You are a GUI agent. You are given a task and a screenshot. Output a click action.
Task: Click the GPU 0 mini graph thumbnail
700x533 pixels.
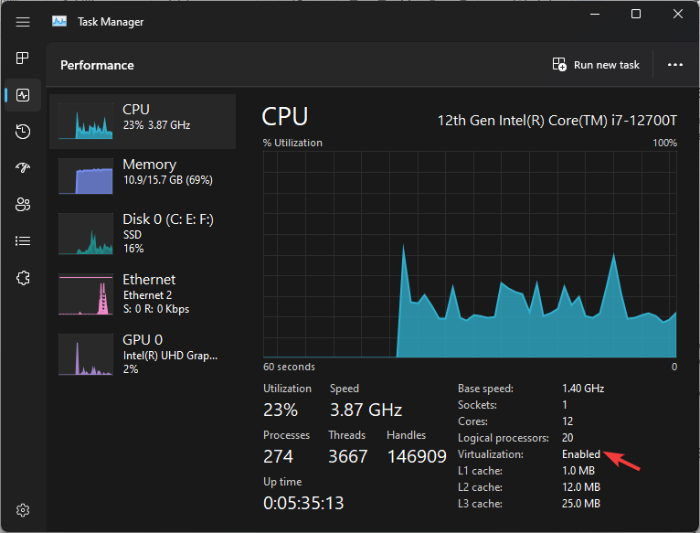[86, 355]
